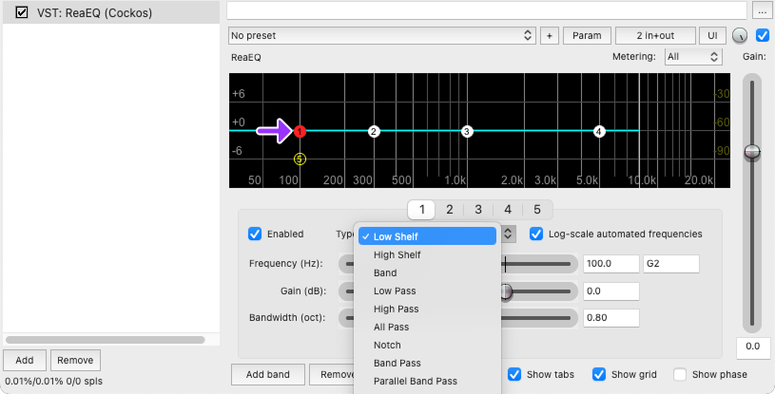Image resolution: width=775 pixels, height=394 pixels.
Task: Select band 2 node on EQ graph
Action: pyautogui.click(x=374, y=131)
